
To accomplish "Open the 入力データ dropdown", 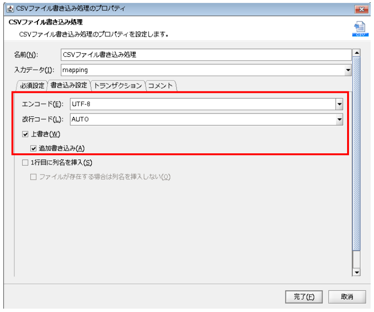I will coord(348,70).
